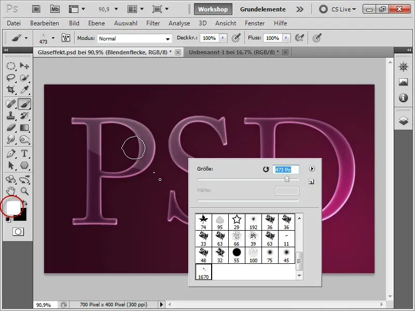
Task: Select the Hand tool
Action: click(x=11, y=191)
